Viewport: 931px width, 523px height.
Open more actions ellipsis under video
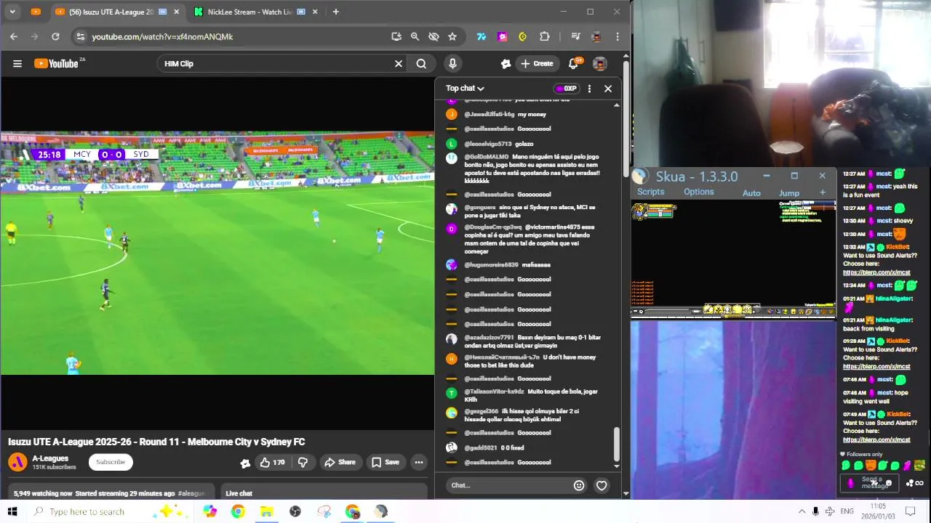coord(419,462)
